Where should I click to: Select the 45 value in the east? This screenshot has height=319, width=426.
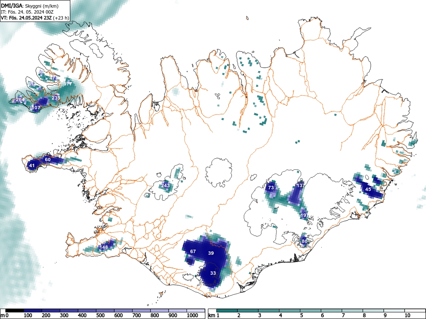click(x=368, y=189)
